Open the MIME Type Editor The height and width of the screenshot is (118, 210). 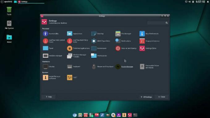101,41
